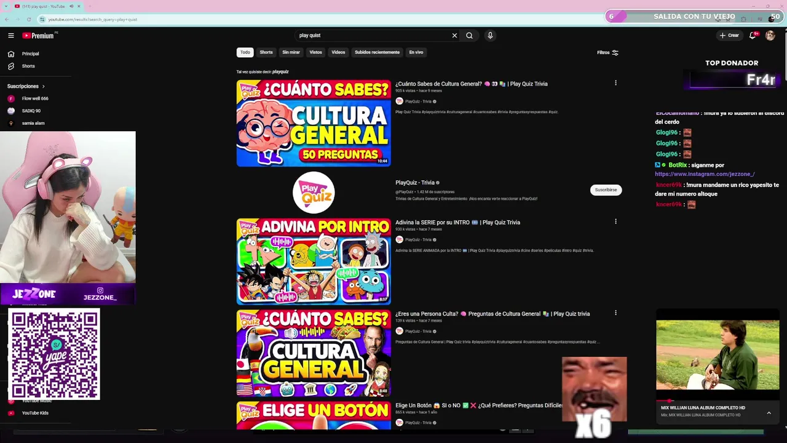
Task: Open Flow well 666 subscription channel
Action: pyautogui.click(x=35, y=98)
